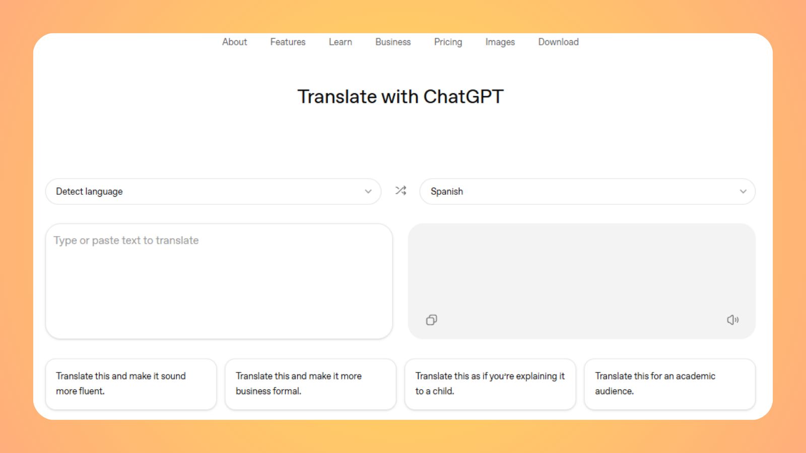This screenshot has width=806, height=453.
Task: Select Learn in the top navigation
Action: point(340,42)
